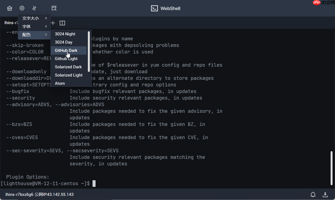Apply the GitHub Dark theme
This screenshot has width=335, height=200.
point(66,50)
